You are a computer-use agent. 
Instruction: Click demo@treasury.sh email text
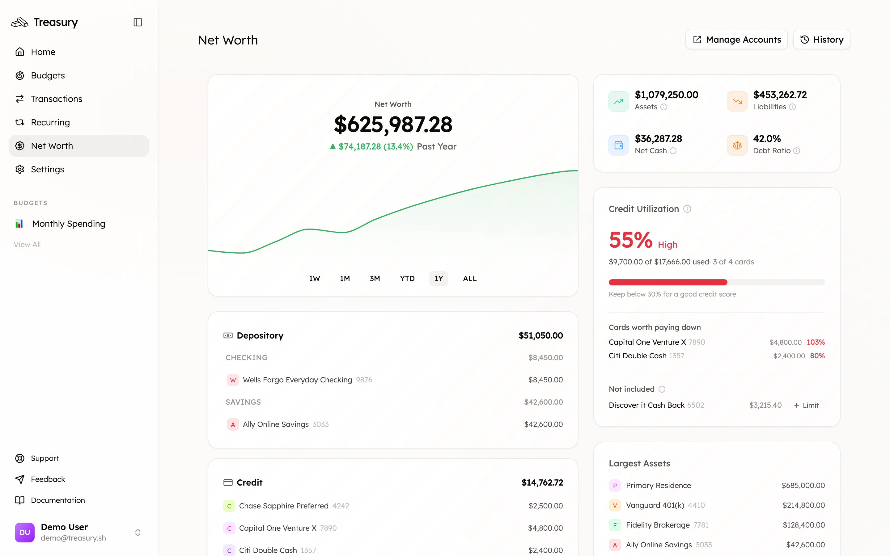[73, 538]
